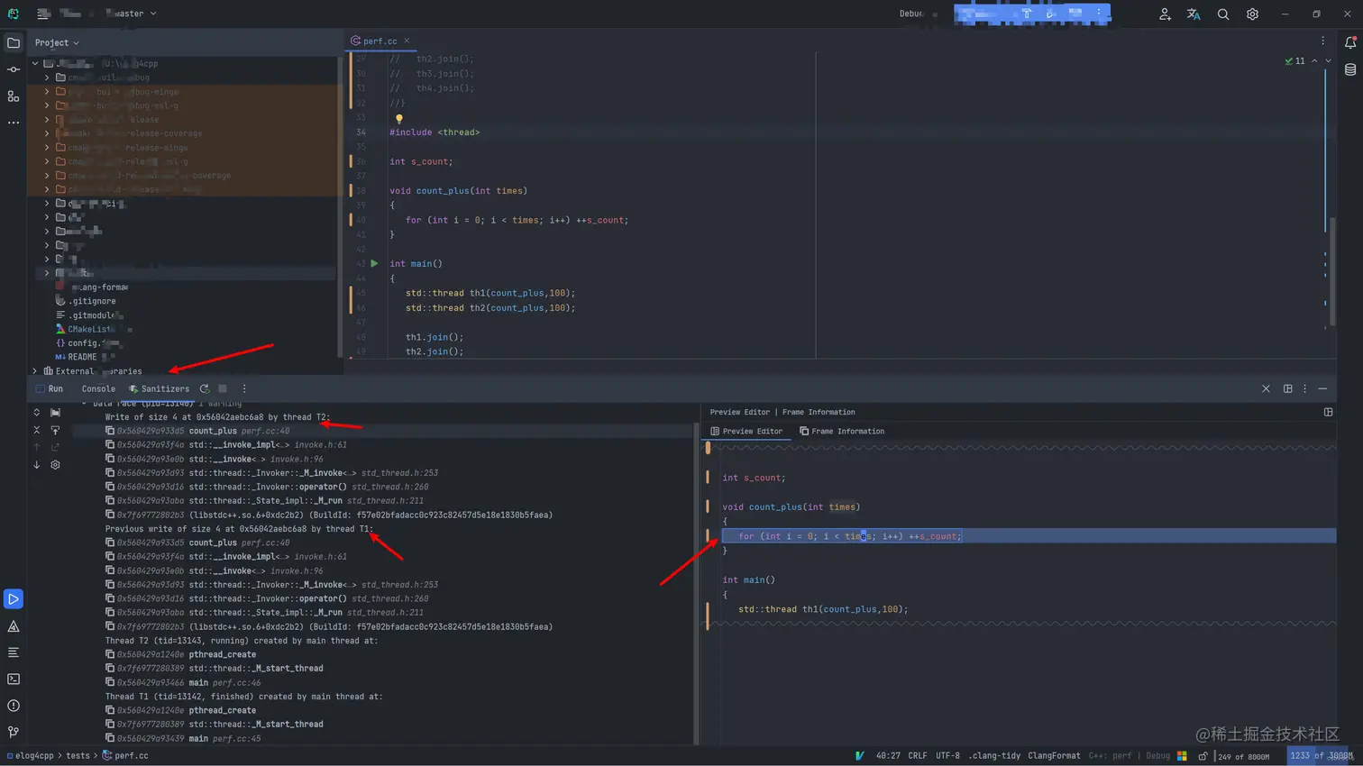Click the lightbulb intention icon in editor
Viewport: 1363px width, 766px height.
click(x=398, y=118)
